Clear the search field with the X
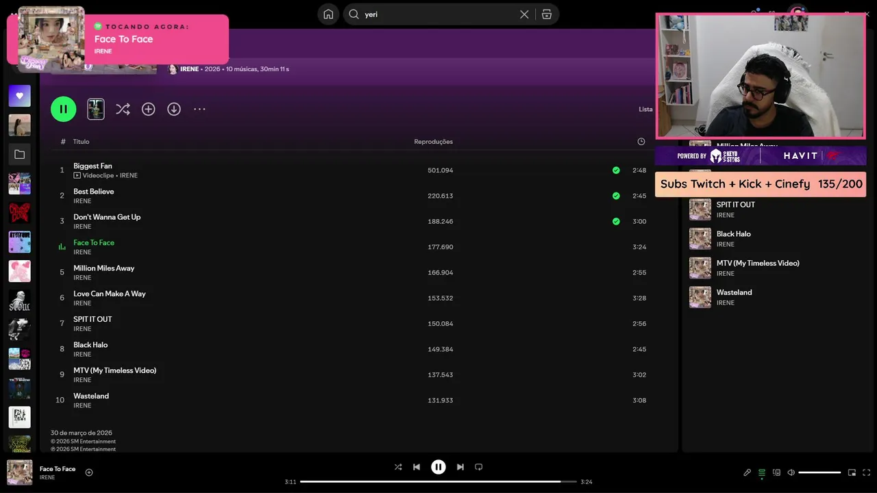877x493 pixels. coord(524,14)
